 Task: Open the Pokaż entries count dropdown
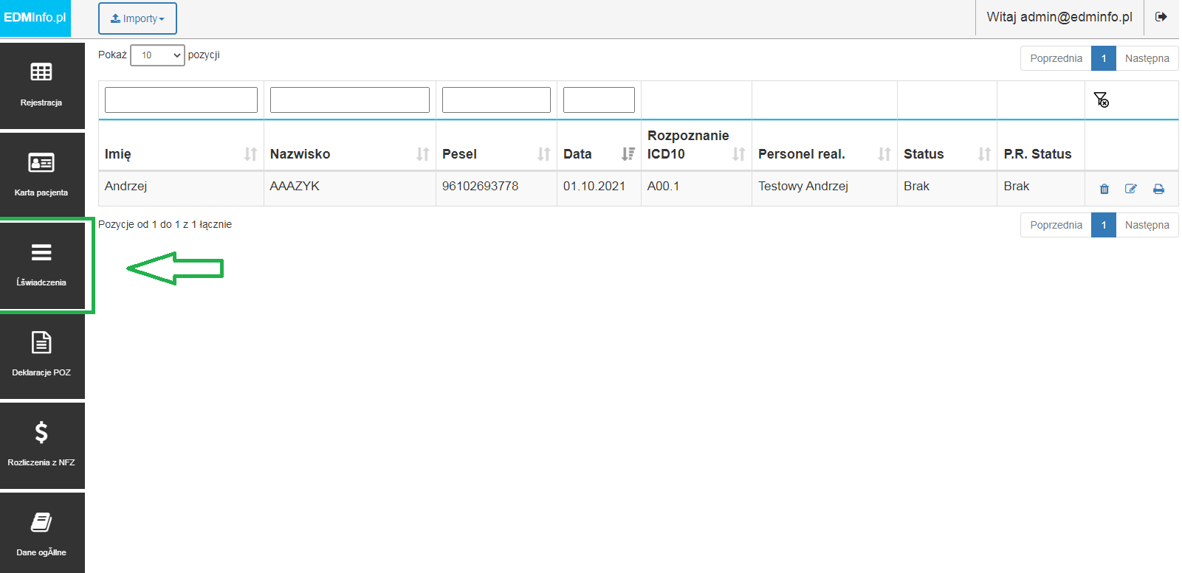[157, 55]
